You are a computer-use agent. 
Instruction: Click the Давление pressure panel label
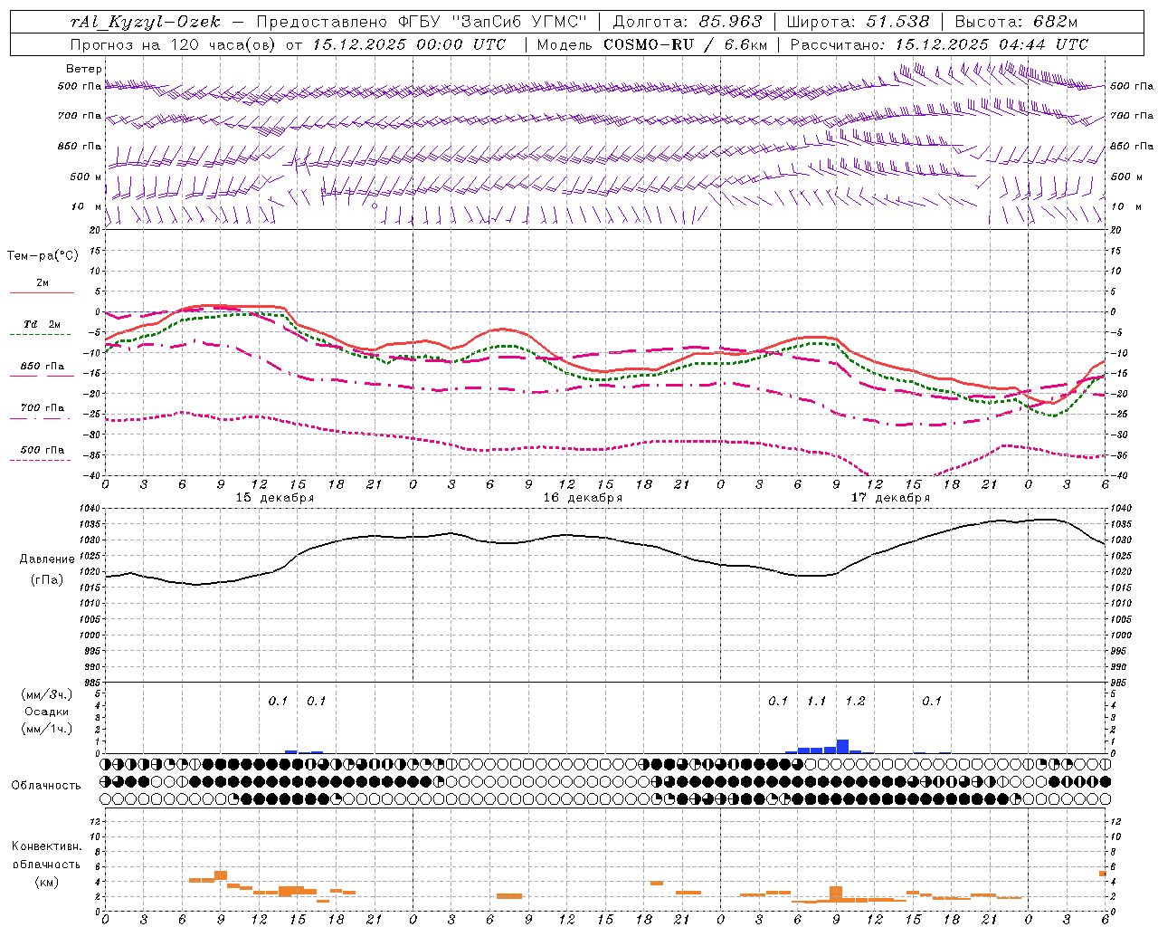46,559
